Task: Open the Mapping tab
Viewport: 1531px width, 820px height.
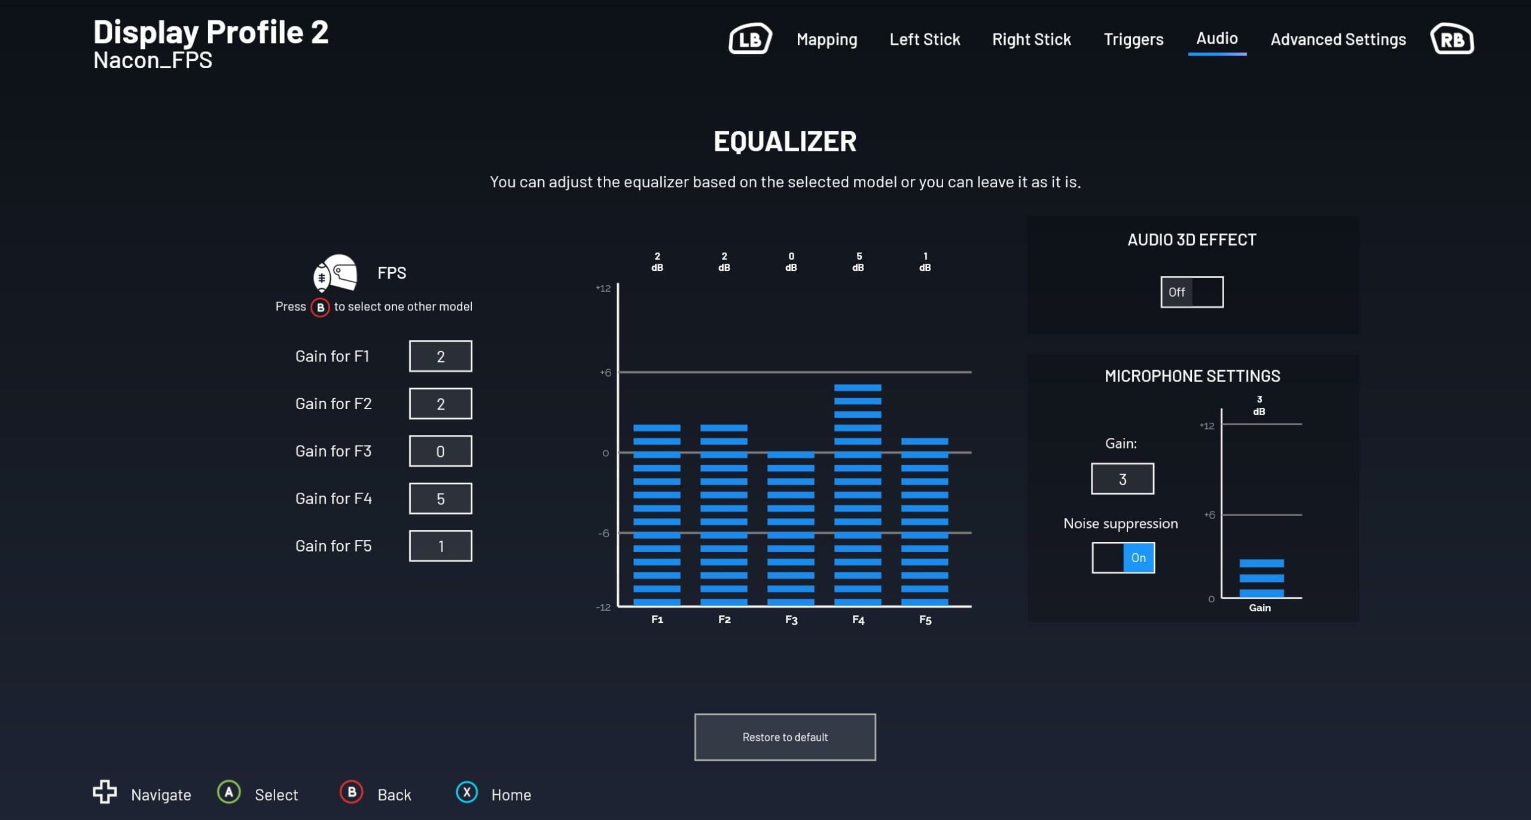Action: (827, 39)
